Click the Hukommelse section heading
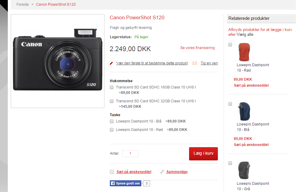 pos(121,81)
